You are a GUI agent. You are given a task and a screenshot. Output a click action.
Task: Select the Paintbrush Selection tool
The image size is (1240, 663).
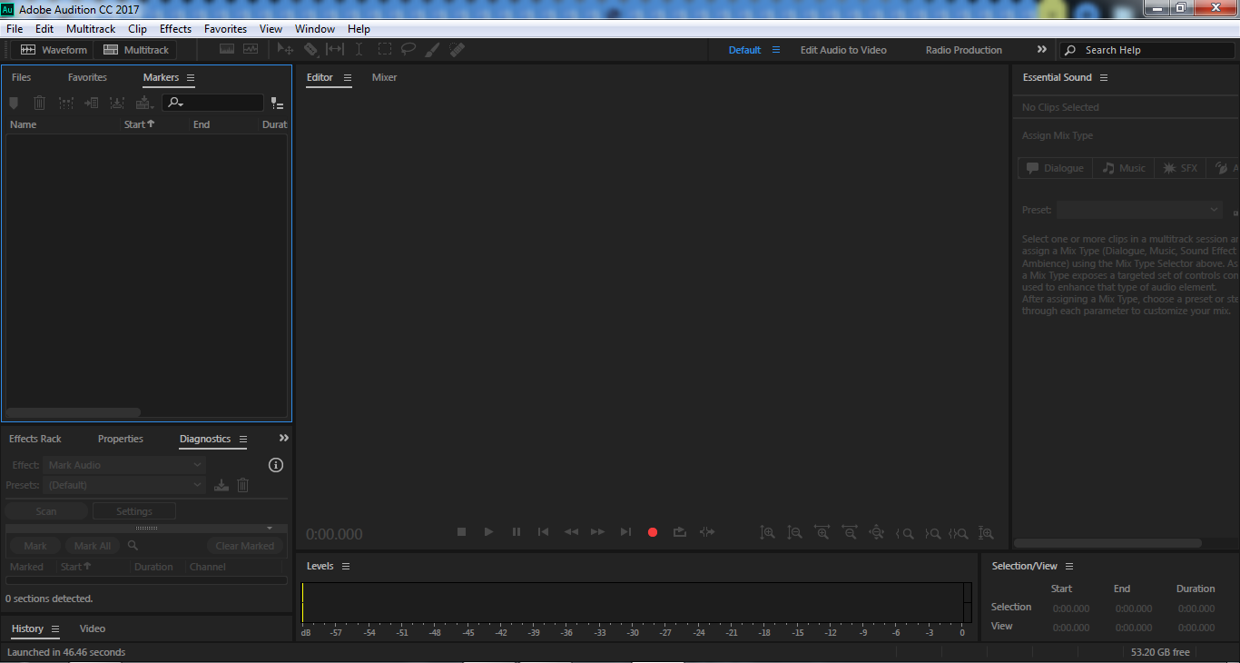[x=433, y=50]
